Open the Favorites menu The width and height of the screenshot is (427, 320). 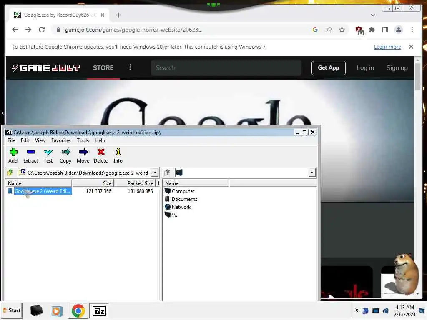tap(61, 140)
